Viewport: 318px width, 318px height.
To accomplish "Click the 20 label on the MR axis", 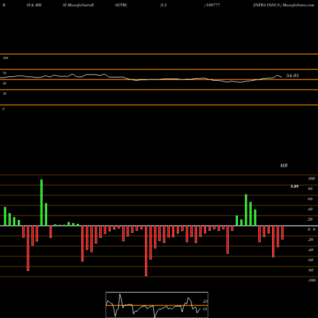I will [310, 219].
